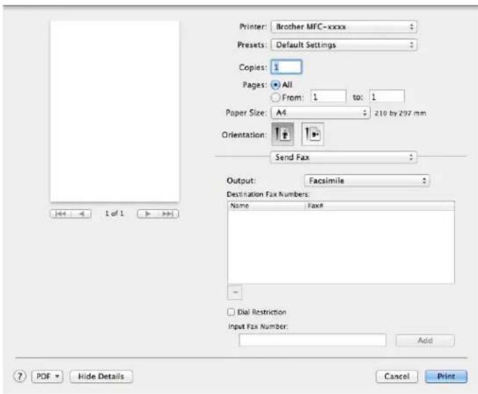Open the help question mark button
This screenshot has height=394, width=478.
tap(20, 376)
